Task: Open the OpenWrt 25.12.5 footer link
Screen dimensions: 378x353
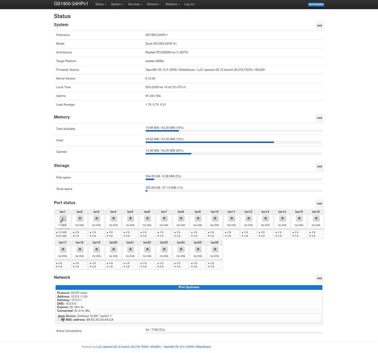Action: point(187,347)
